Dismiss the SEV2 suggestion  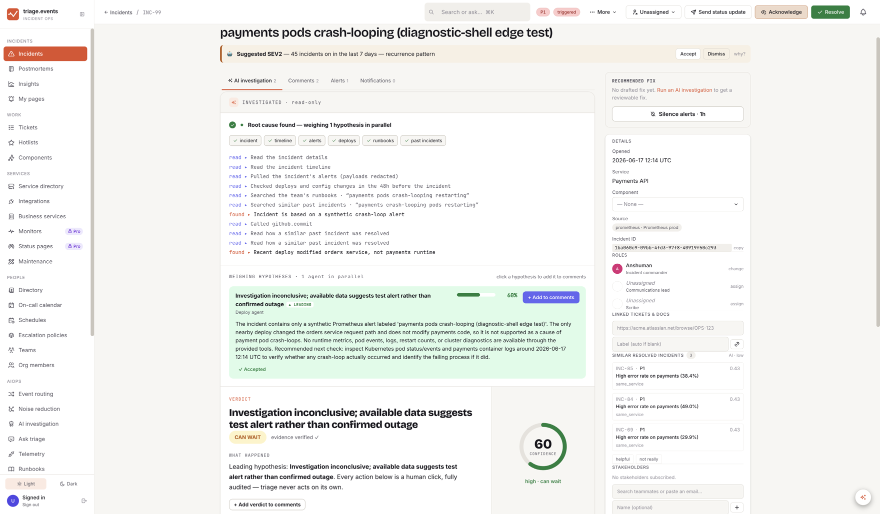point(716,54)
